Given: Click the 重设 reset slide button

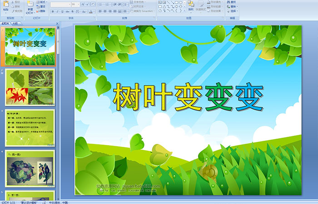Looking at the screenshot, I should click(41, 6).
